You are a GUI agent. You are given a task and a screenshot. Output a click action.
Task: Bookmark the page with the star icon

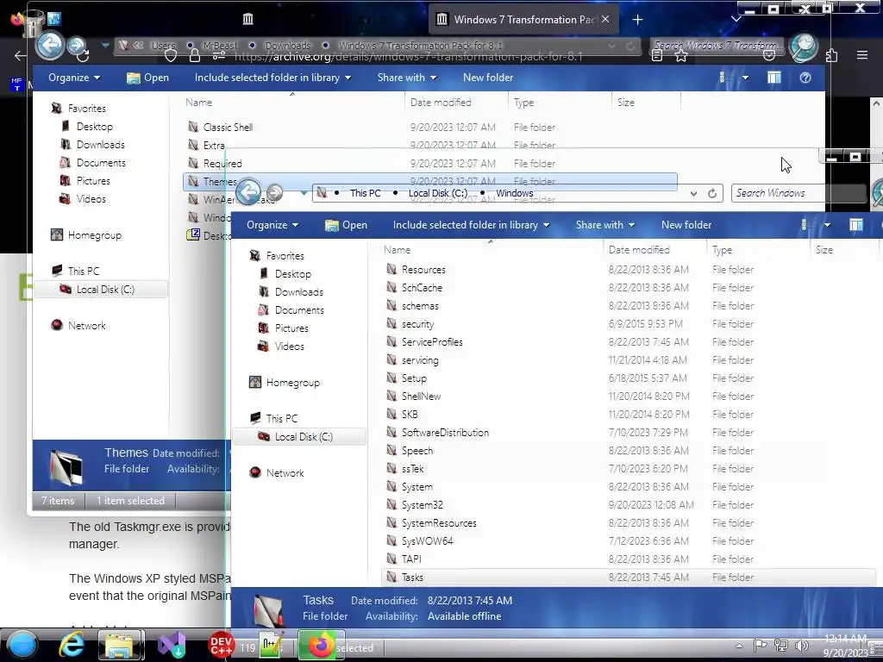(681, 56)
